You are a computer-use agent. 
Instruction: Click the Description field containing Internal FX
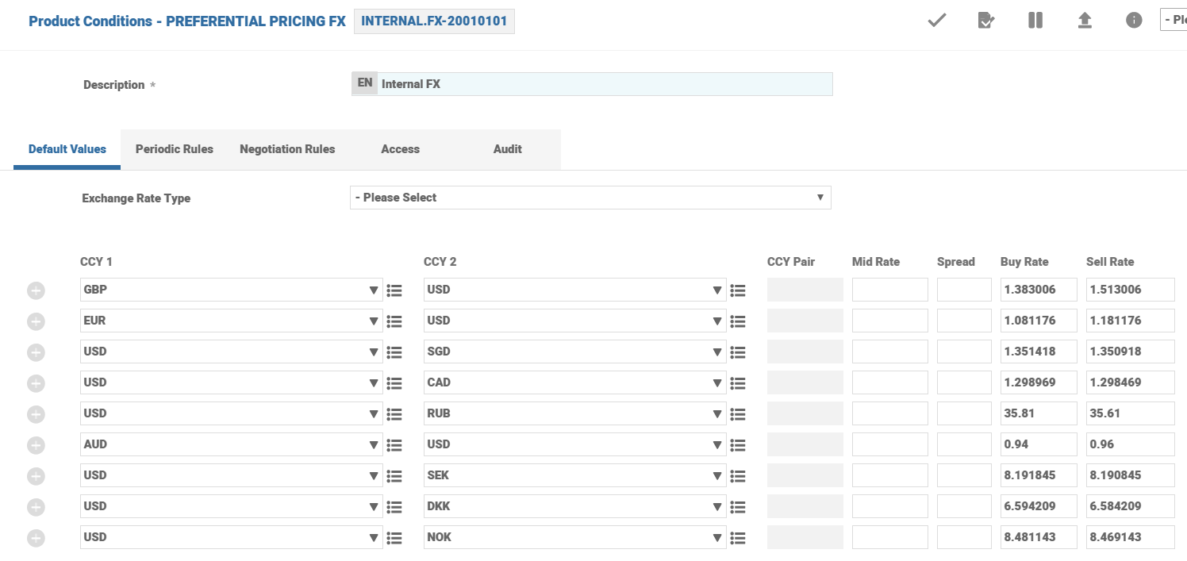[x=605, y=84]
